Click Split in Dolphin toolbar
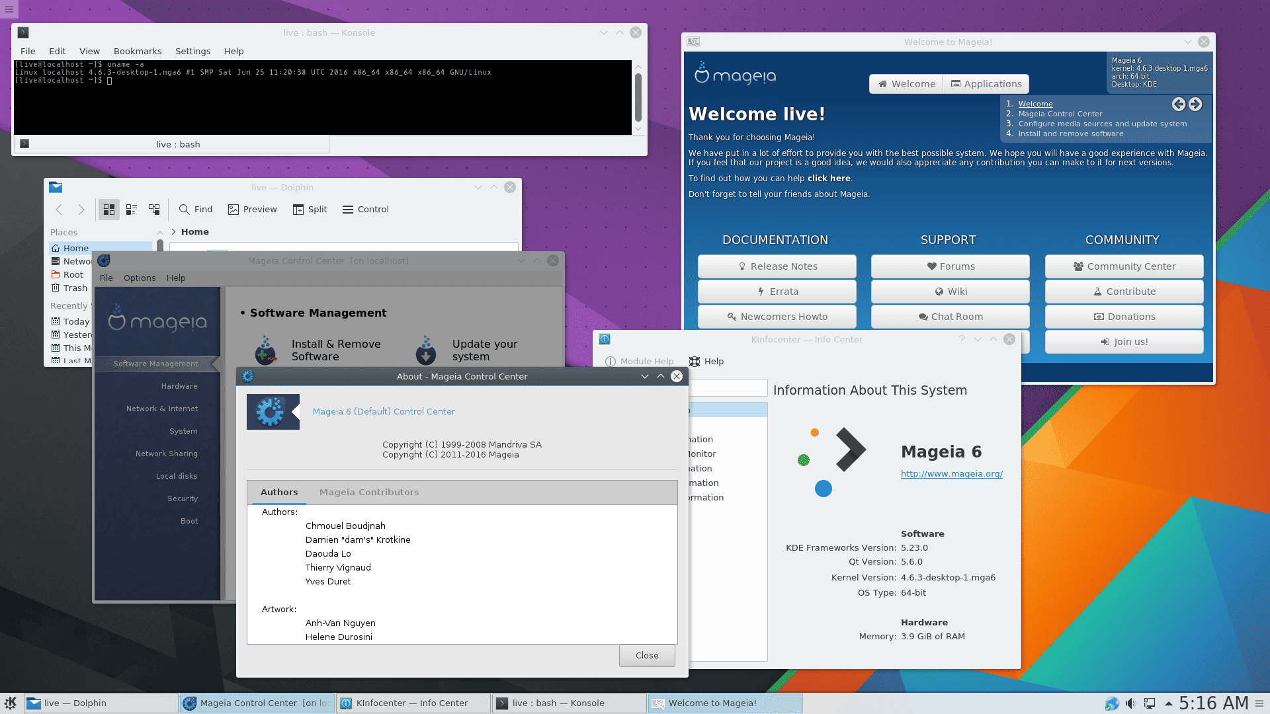 click(310, 210)
